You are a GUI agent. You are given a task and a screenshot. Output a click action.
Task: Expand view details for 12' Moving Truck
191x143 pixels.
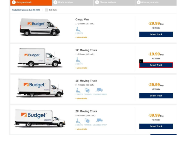coord(81,68)
